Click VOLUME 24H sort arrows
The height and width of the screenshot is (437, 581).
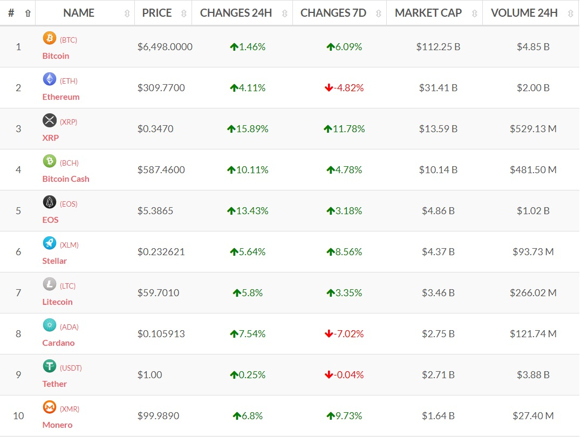click(571, 13)
